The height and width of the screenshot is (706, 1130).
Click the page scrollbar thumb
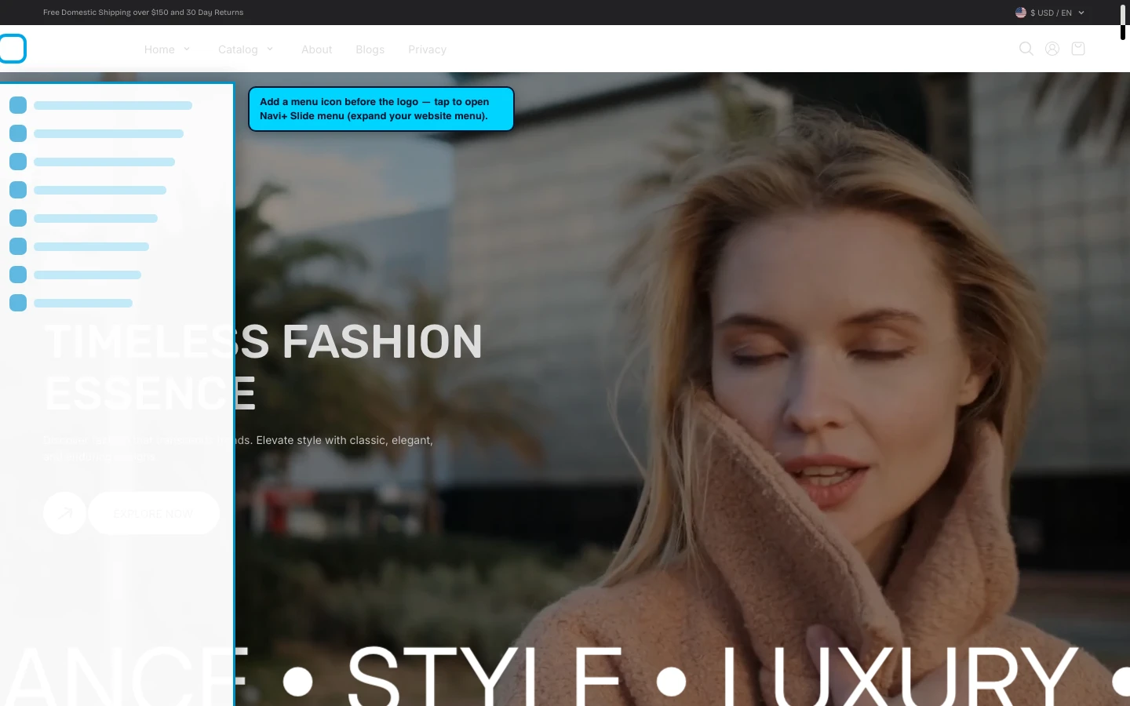[x=1123, y=22]
